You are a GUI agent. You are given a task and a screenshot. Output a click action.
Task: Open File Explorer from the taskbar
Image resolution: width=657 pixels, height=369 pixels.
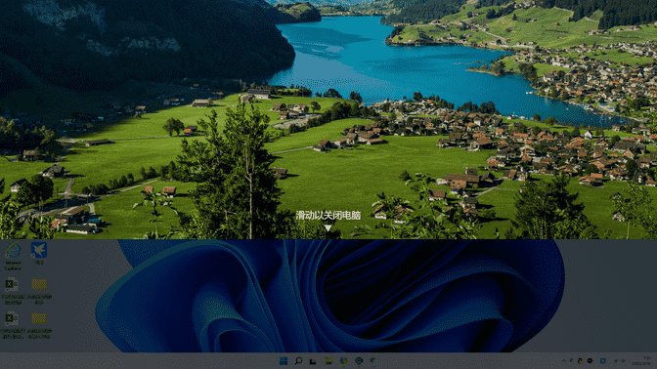[328, 360]
